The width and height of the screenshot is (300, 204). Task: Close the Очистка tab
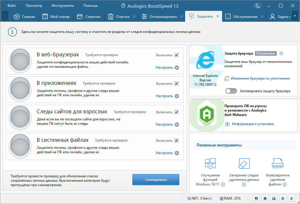[x=134, y=16]
